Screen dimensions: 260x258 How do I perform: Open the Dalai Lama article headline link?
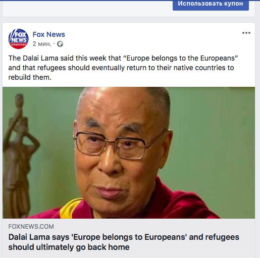point(124,242)
